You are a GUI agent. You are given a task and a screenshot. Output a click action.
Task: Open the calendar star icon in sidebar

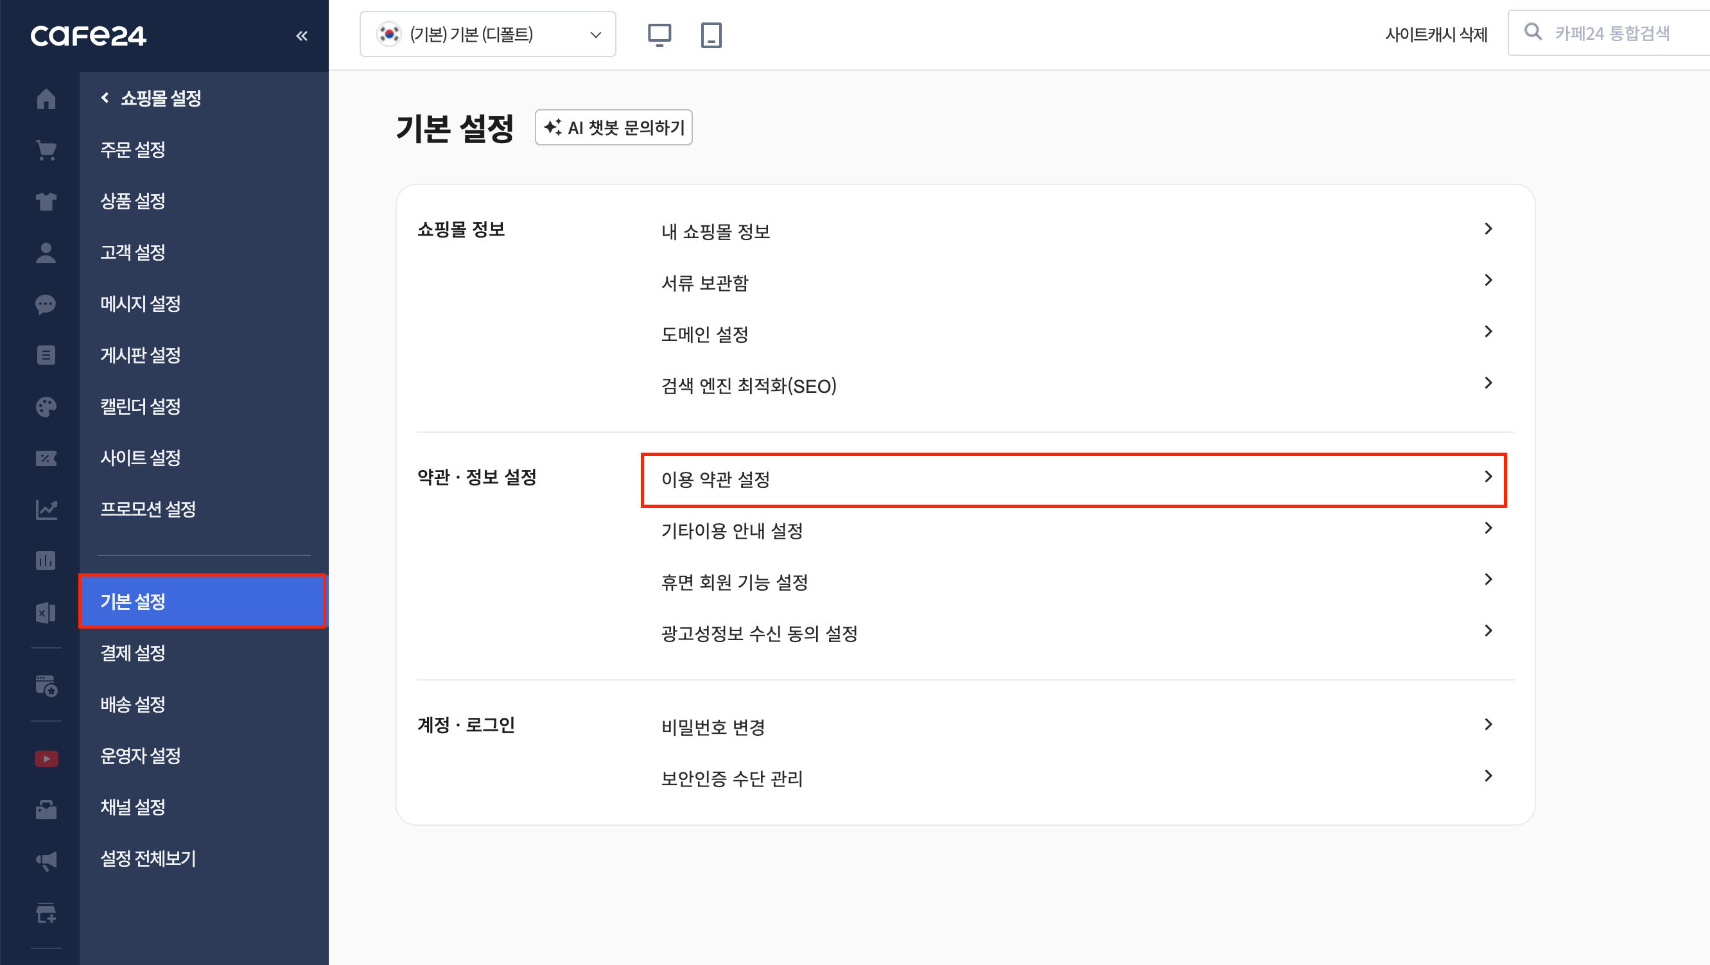[46, 685]
